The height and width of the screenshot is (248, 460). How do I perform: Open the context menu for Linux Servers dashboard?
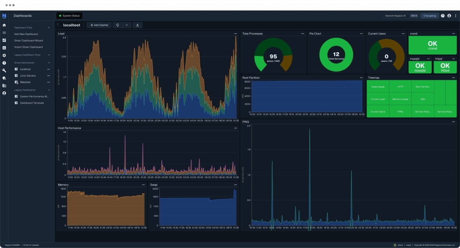tap(49, 75)
